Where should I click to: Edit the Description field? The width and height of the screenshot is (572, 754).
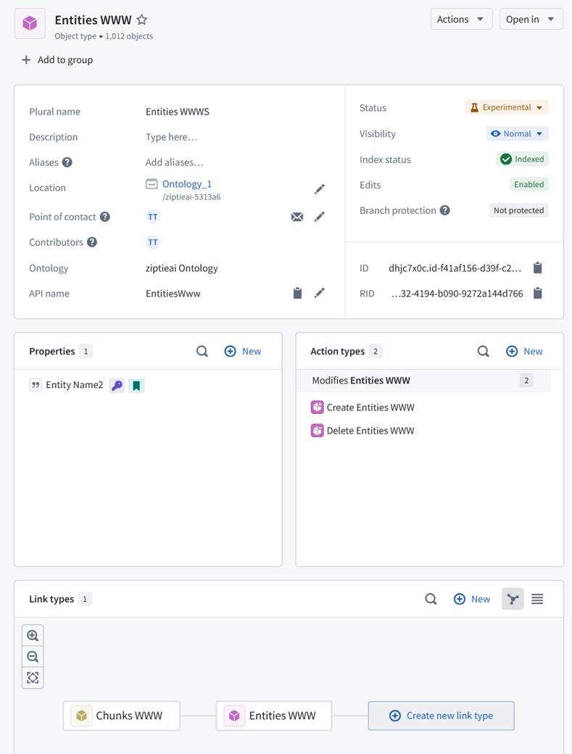pyautogui.click(x=171, y=137)
